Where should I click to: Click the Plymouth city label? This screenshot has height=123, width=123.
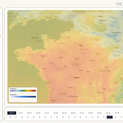coord(20,23)
